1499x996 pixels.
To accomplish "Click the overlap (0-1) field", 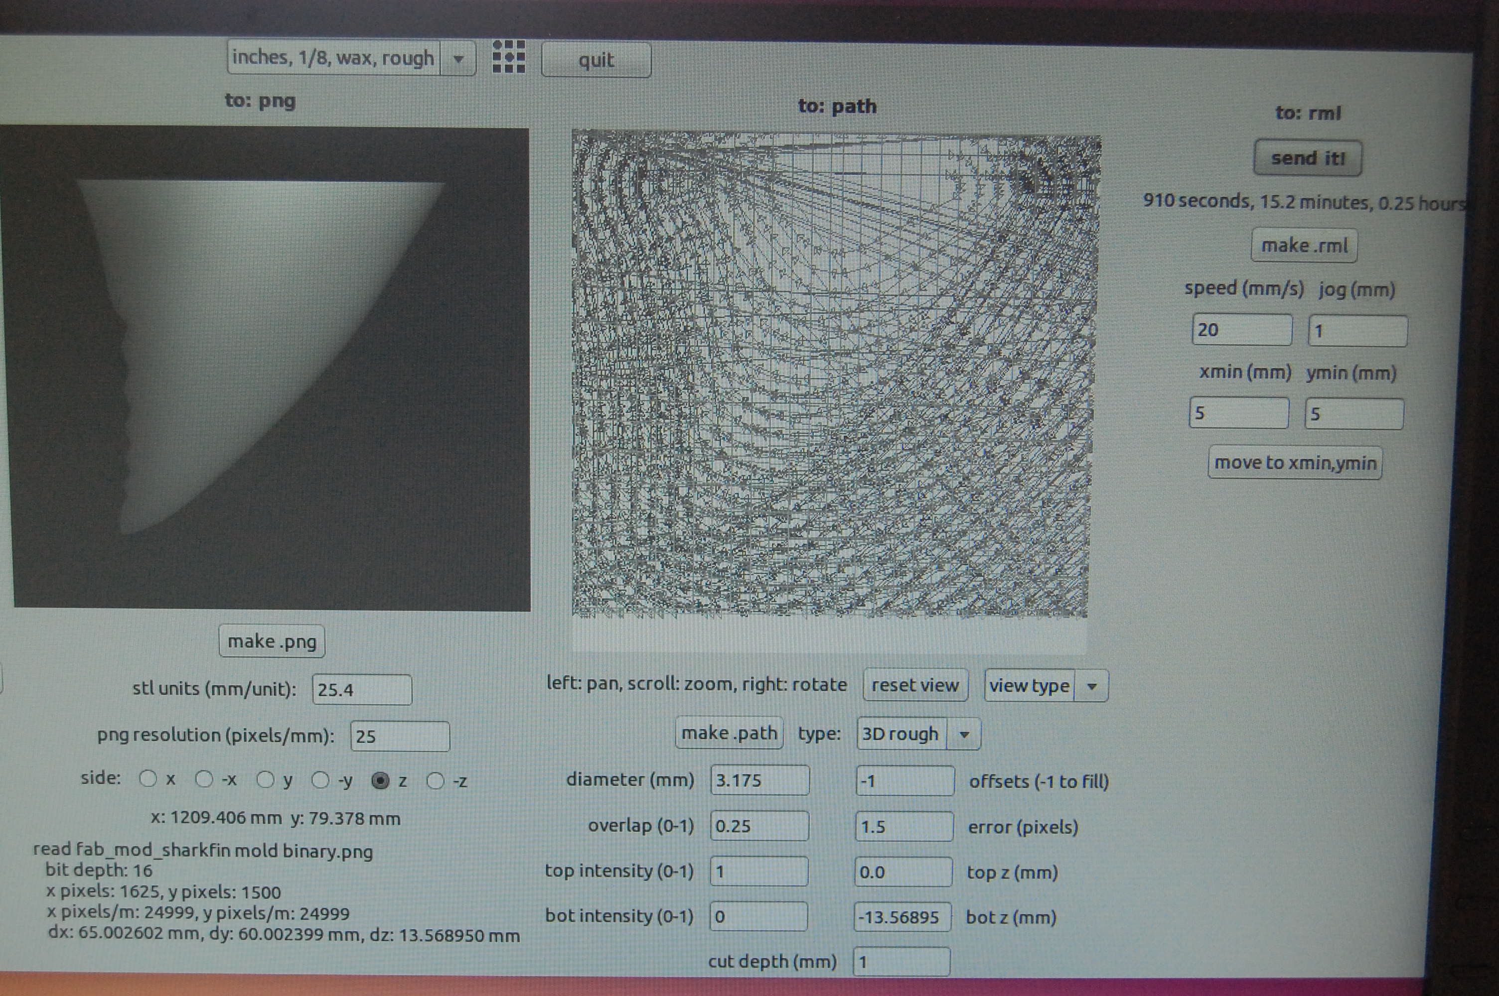I will pos(759,826).
